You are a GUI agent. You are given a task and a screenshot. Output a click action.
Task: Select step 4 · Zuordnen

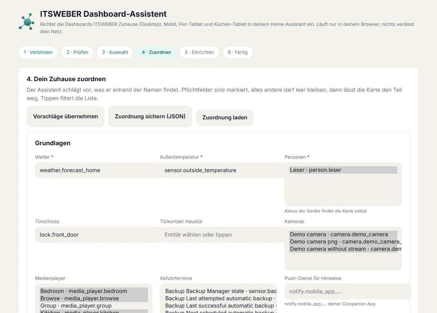point(157,52)
